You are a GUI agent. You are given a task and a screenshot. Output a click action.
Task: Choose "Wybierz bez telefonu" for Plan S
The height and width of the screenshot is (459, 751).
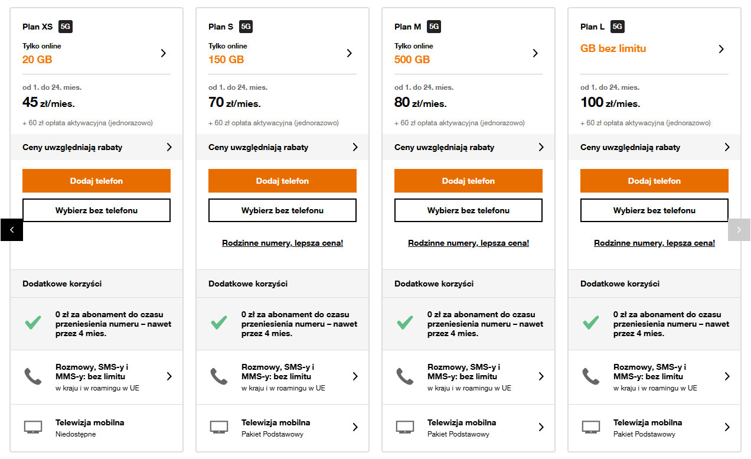click(x=282, y=210)
